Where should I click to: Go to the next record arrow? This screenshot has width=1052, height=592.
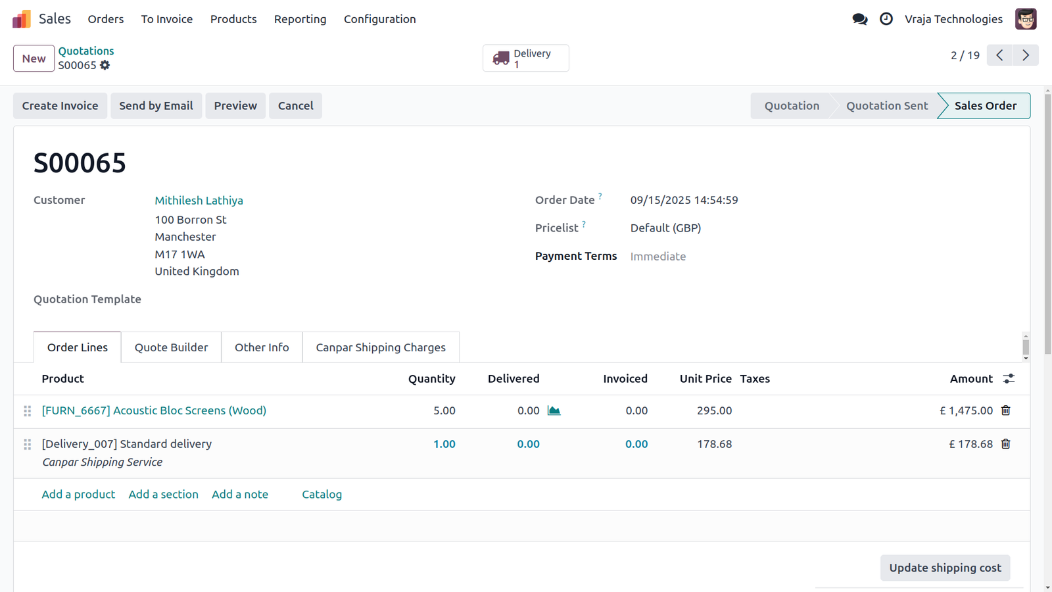pos(1026,55)
